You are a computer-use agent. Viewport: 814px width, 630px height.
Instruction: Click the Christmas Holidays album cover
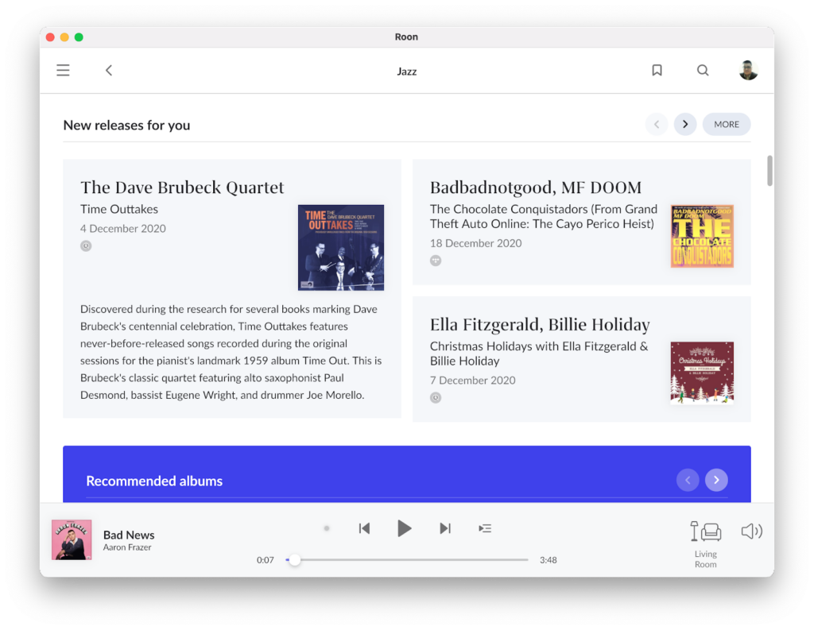[702, 373]
